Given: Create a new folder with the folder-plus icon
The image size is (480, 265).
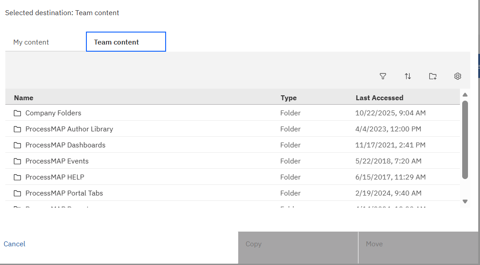Looking at the screenshot, I should pyautogui.click(x=432, y=76).
